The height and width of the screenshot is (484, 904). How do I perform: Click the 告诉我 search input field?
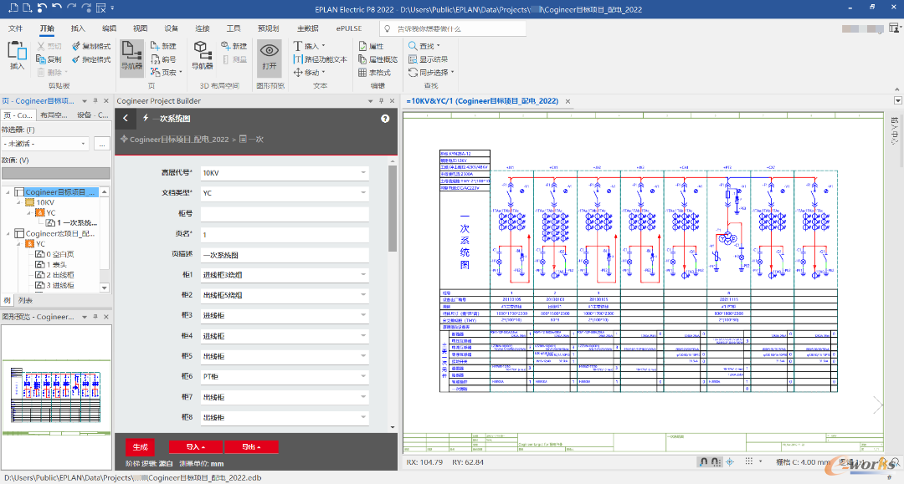[x=453, y=28]
